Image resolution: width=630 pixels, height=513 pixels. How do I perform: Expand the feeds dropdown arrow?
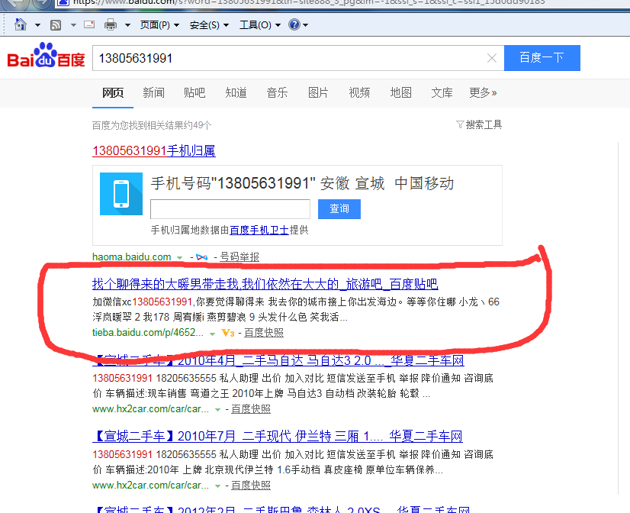pos(73,25)
